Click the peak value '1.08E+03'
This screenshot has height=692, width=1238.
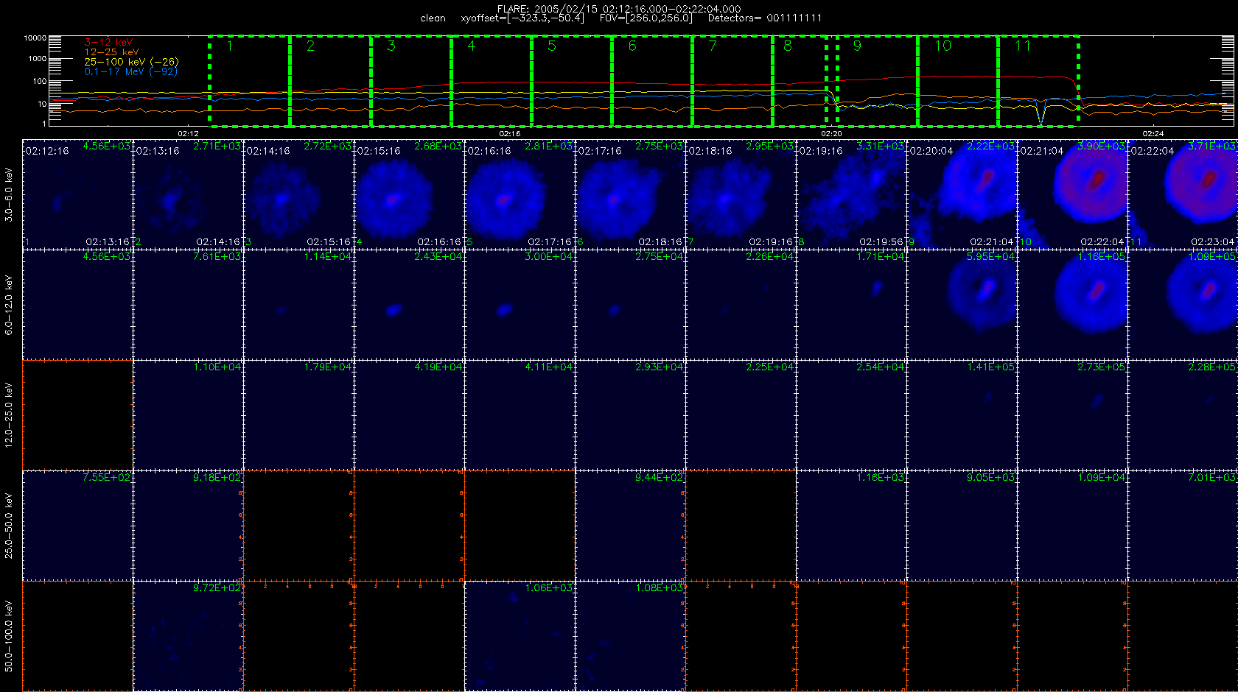pos(659,588)
